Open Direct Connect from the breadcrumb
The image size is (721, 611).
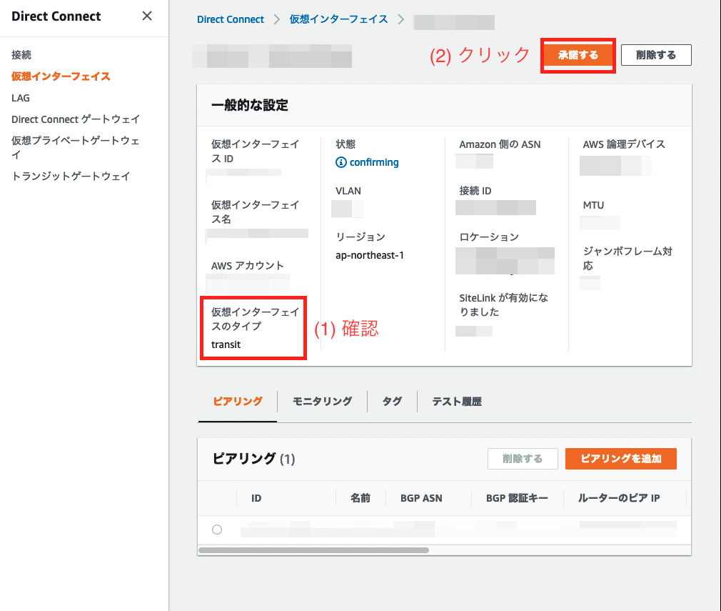(230, 19)
